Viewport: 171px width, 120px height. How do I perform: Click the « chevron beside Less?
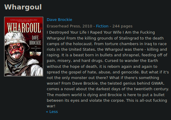47,112
